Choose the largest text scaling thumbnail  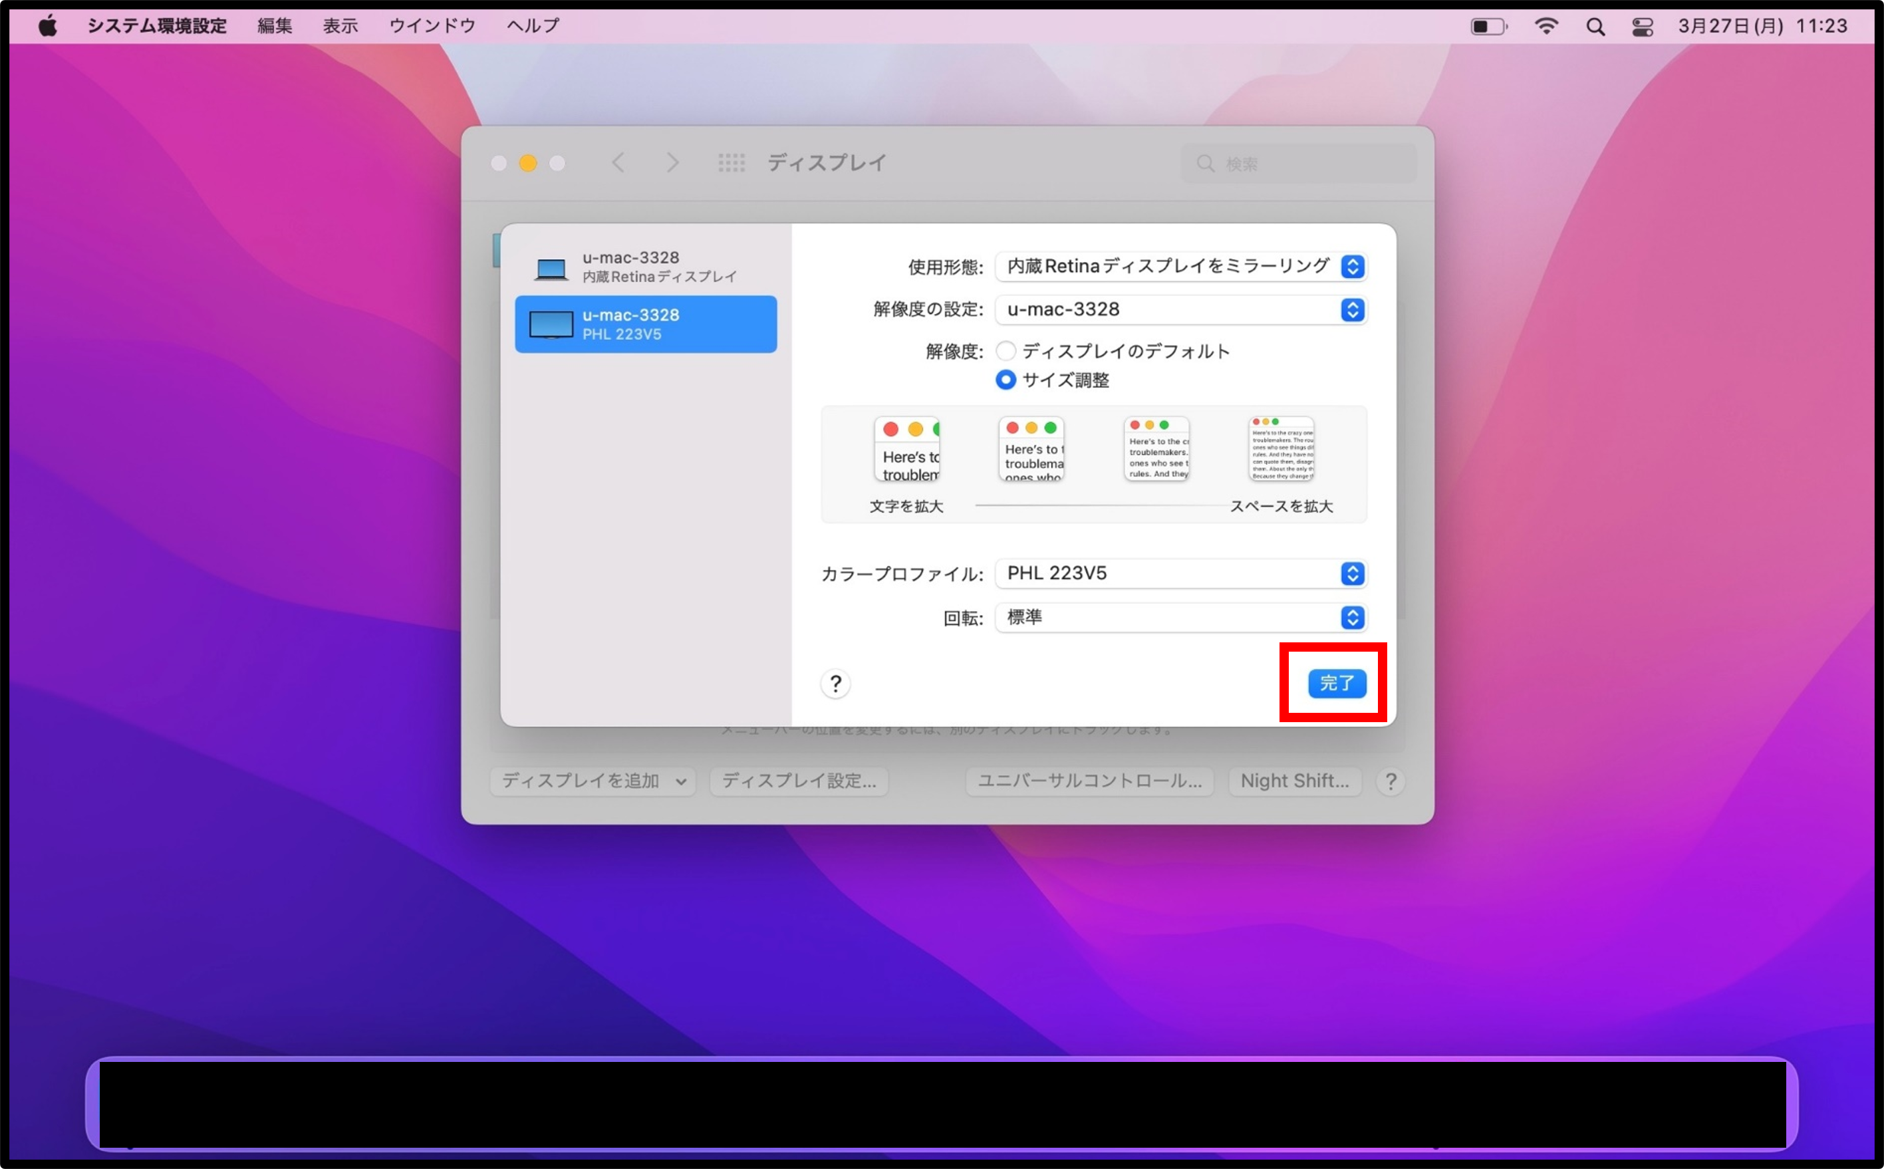[907, 450]
